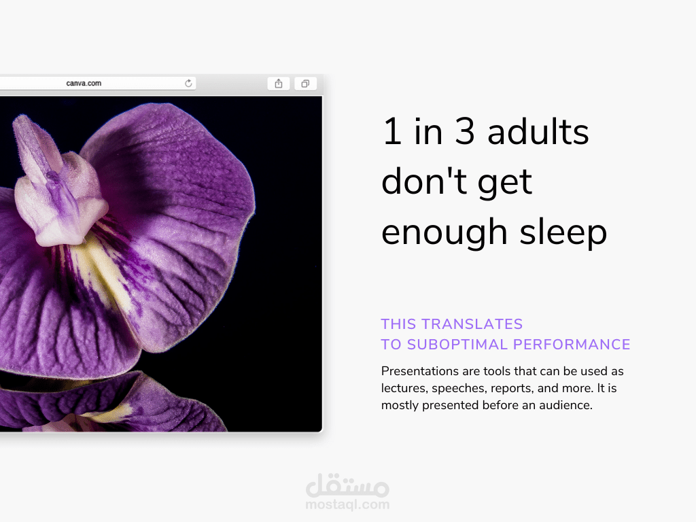
Task: Click the canva.com address field
Action: click(98, 84)
